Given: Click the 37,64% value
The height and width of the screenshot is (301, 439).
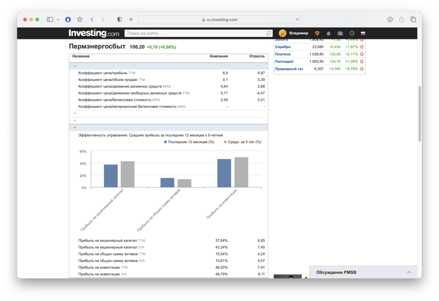Looking at the screenshot, I should click(222, 241).
